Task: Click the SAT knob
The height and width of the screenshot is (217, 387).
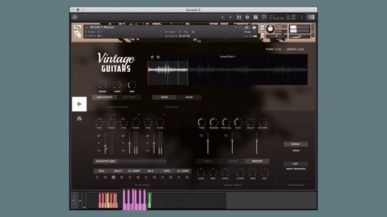Action: (x=265, y=172)
